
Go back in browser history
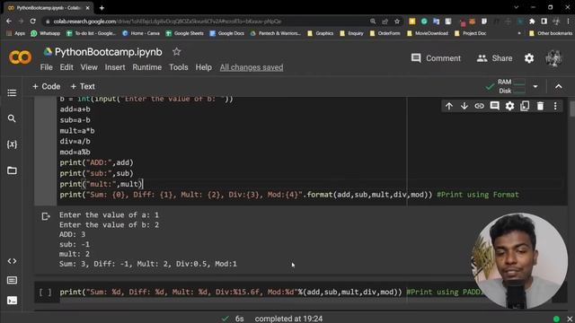9,22
